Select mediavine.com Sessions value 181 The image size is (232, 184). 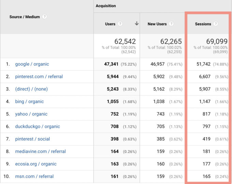pos(206,151)
